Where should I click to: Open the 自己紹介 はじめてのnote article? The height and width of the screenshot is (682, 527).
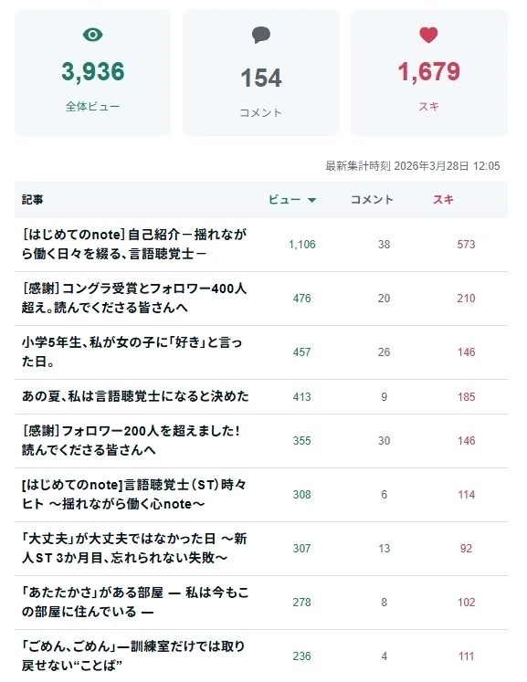[x=134, y=244]
